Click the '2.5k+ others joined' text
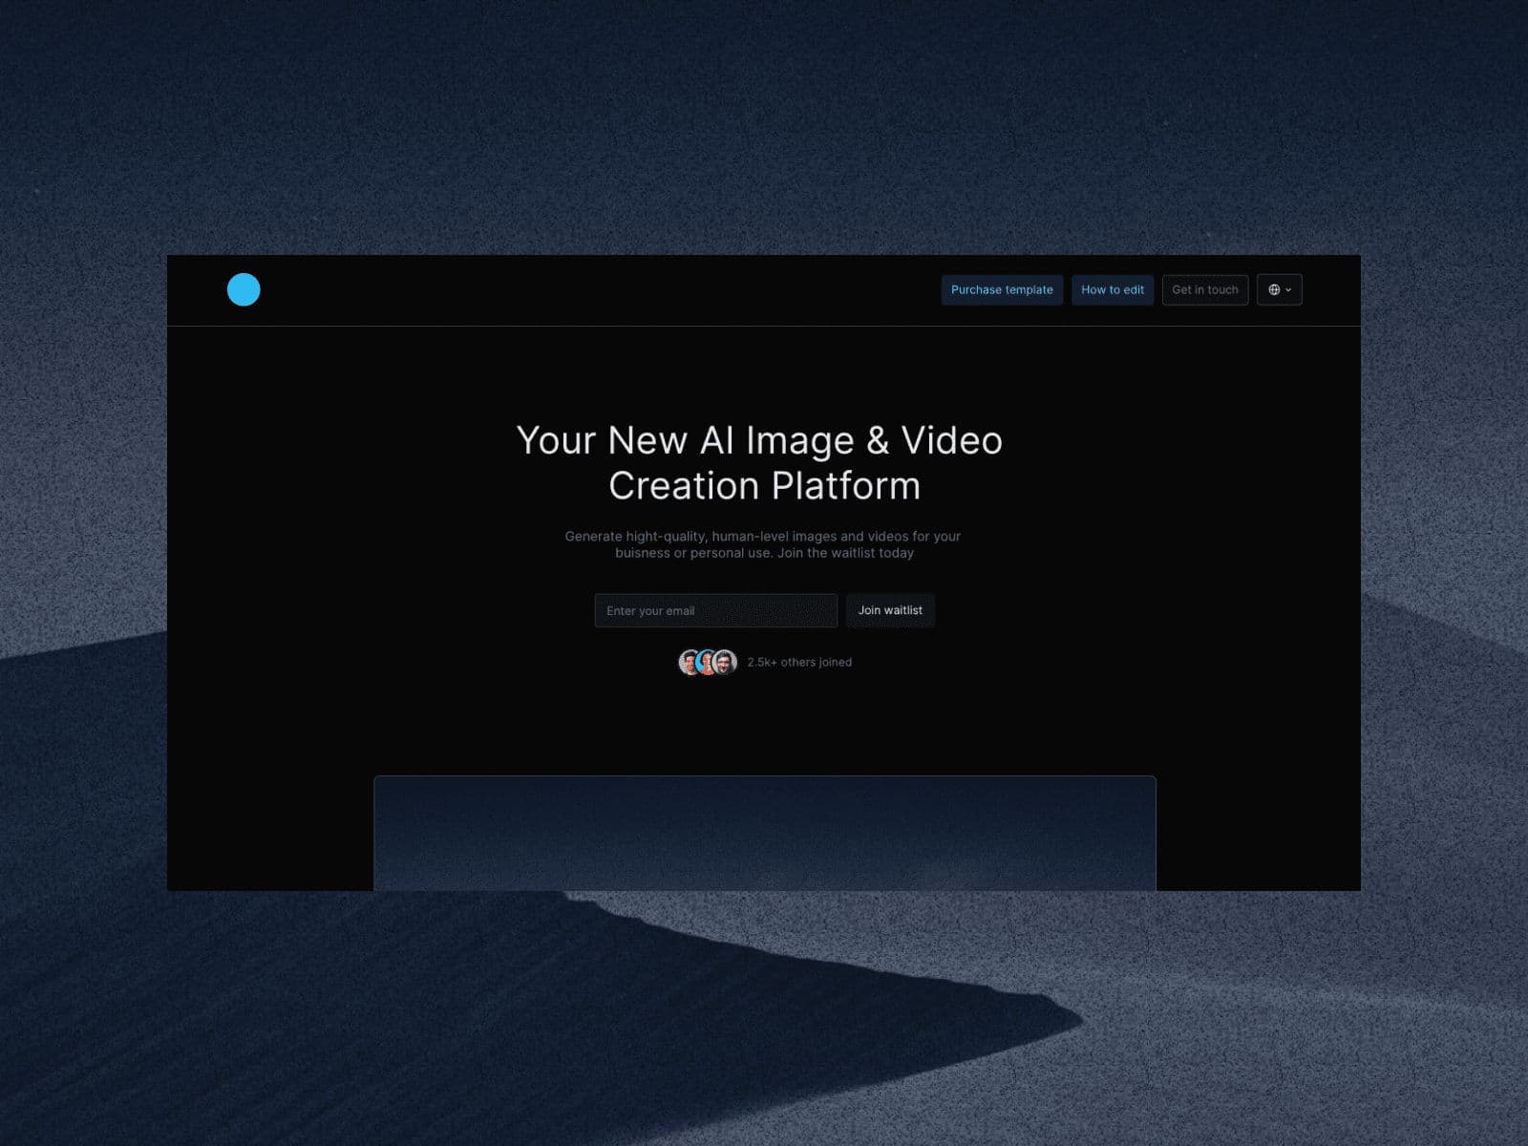The image size is (1528, 1146). [799, 662]
